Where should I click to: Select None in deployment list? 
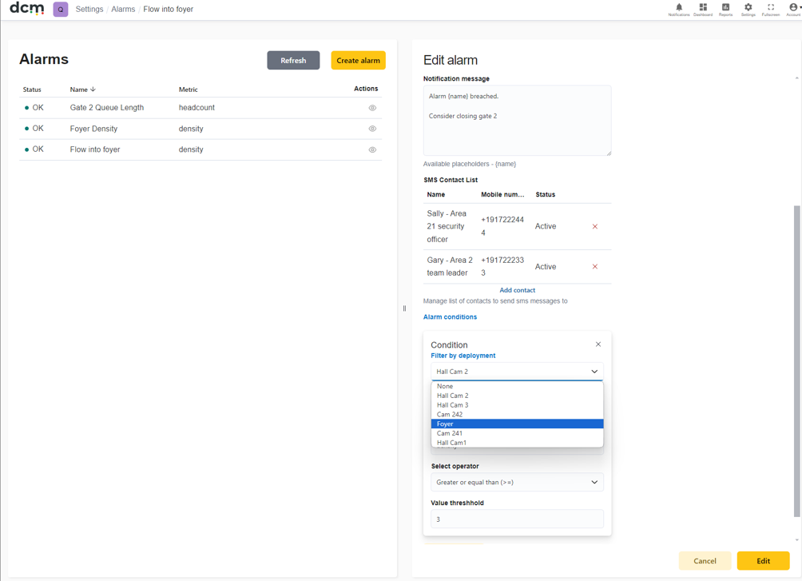point(517,387)
